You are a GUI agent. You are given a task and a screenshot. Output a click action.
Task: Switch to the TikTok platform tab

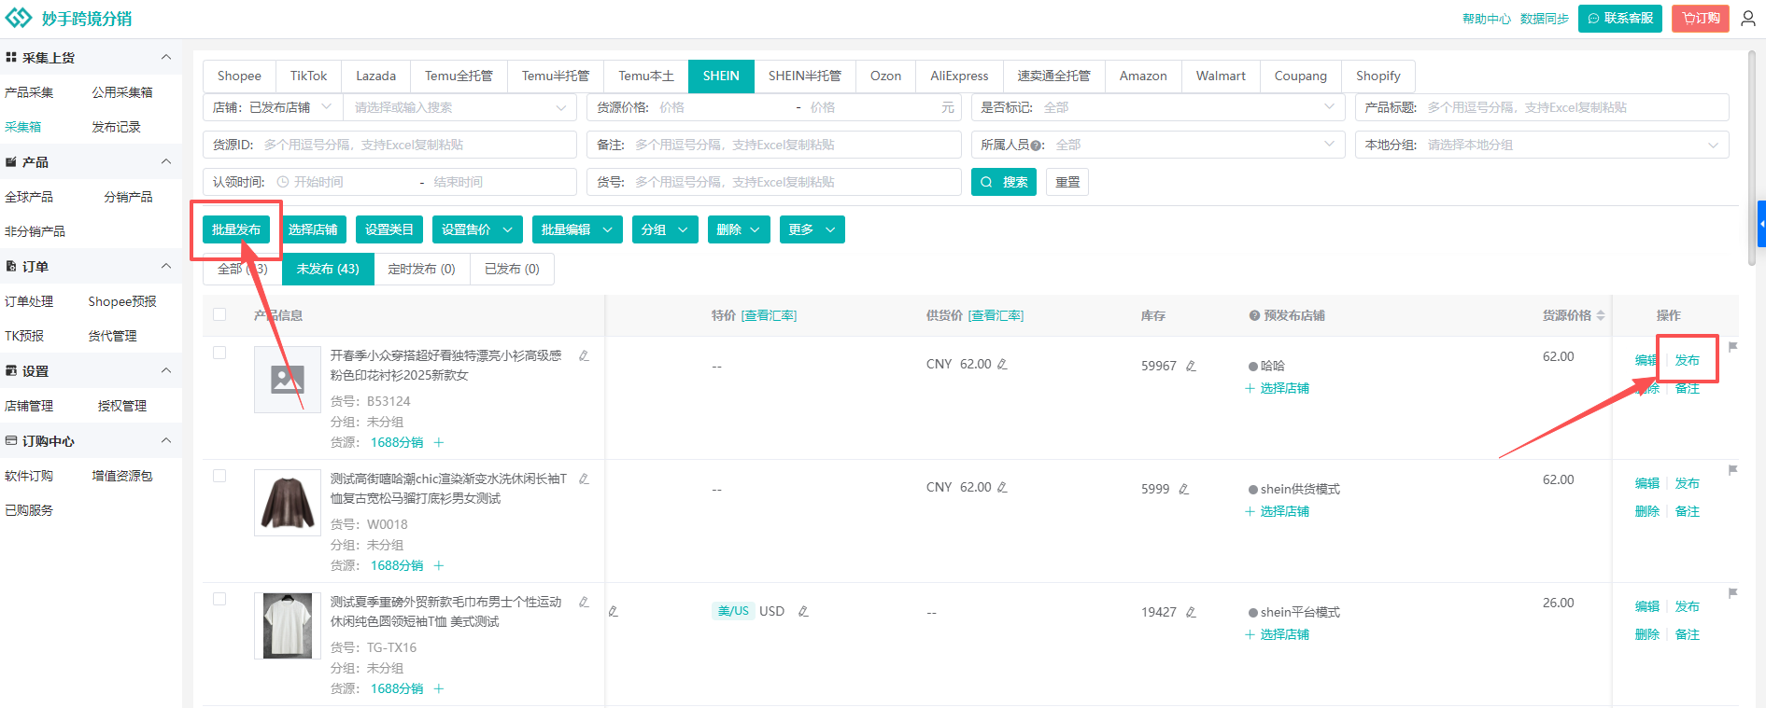[308, 76]
